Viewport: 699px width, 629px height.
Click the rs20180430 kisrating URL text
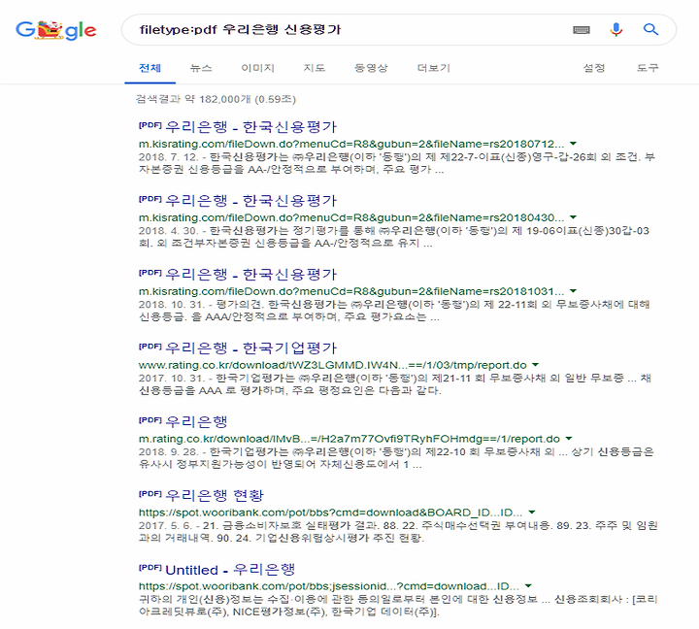tap(351, 217)
